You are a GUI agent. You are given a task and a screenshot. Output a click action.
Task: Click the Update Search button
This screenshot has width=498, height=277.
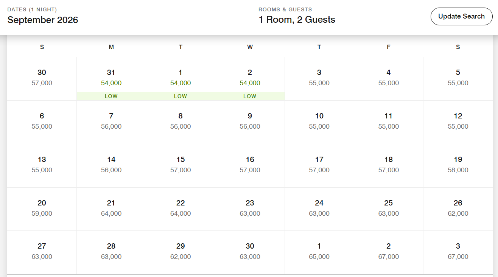461,17
